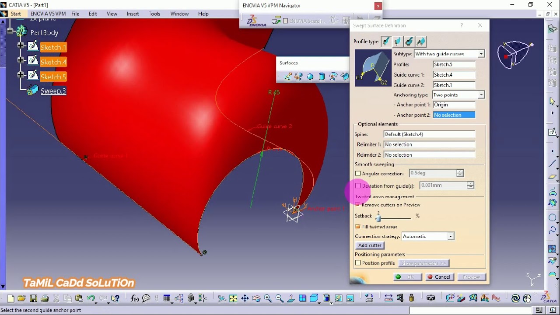This screenshot has height=315, width=560.
Task: Open the Start menu
Action: (16, 14)
